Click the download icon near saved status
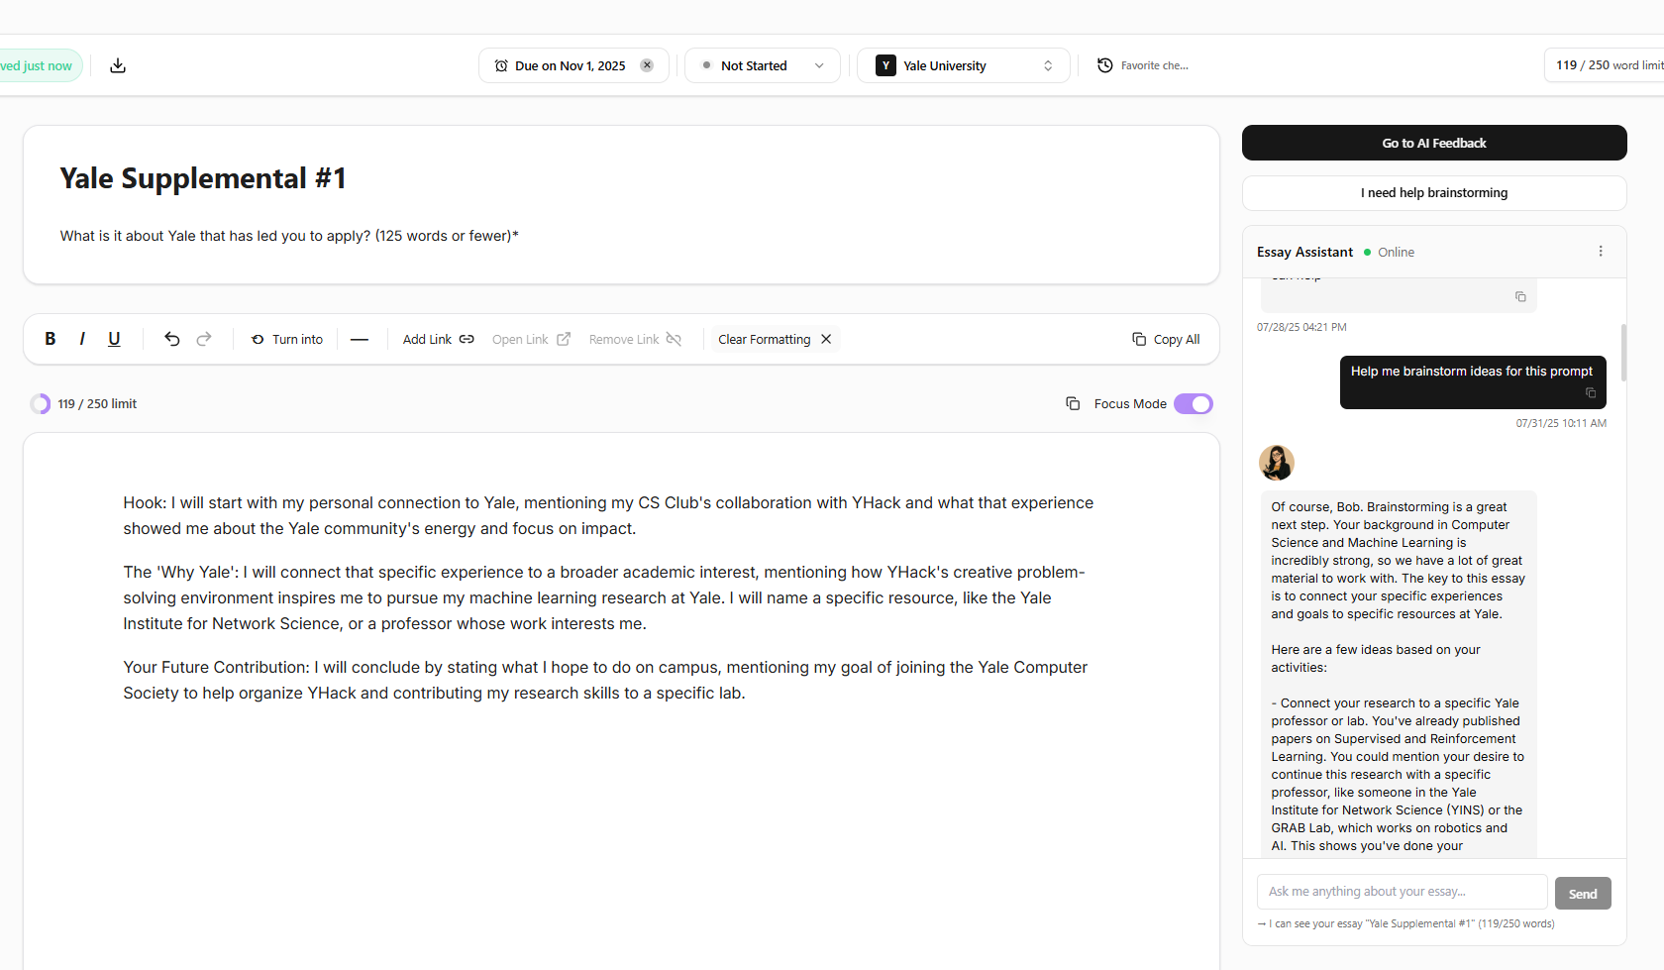The width and height of the screenshot is (1664, 970). point(118,65)
